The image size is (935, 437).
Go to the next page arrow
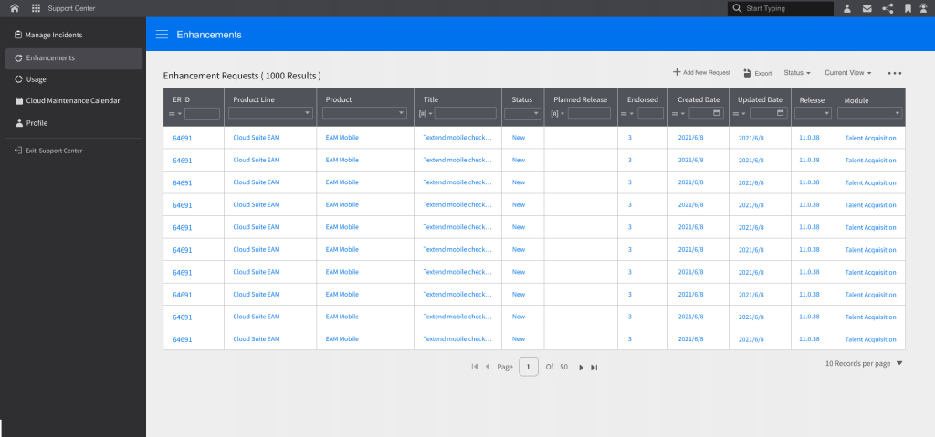click(x=581, y=368)
